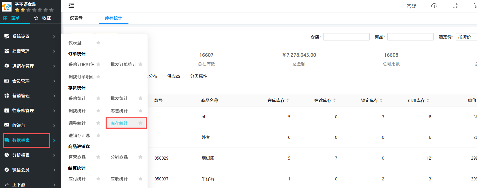477x188 pixels.
Task: Toggle favorite star next to 仪表盘
Action: [98, 43]
